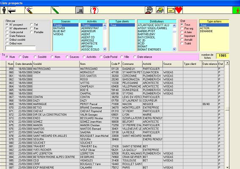
Task: Click the green exit running-man icon
Action: [236, 10]
